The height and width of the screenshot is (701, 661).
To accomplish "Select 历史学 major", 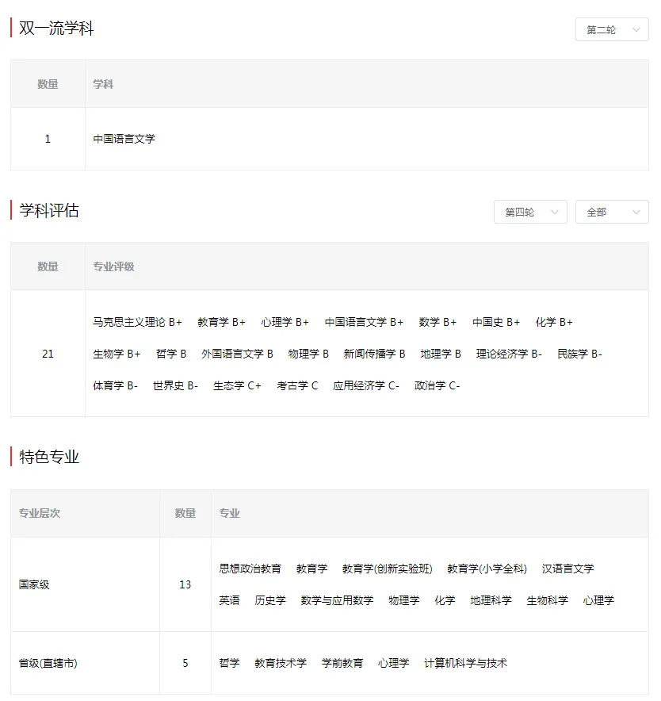I will 270,600.
